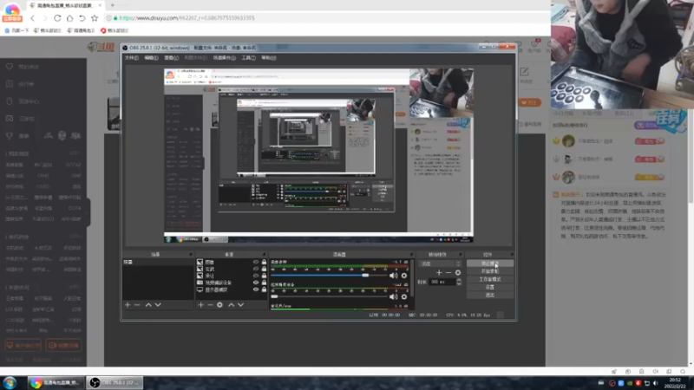Undo closed tab with the browser restore icon
Viewport: 694px width, 390px height.
click(x=82, y=18)
